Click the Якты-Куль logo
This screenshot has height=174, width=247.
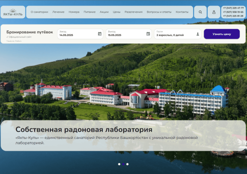(13, 12)
